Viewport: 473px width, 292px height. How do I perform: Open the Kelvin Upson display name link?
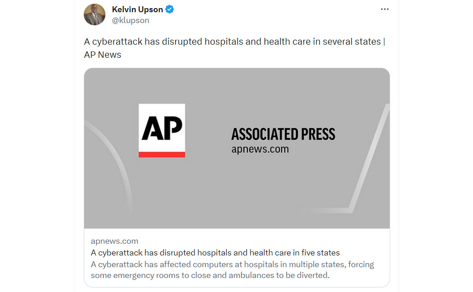137,9
